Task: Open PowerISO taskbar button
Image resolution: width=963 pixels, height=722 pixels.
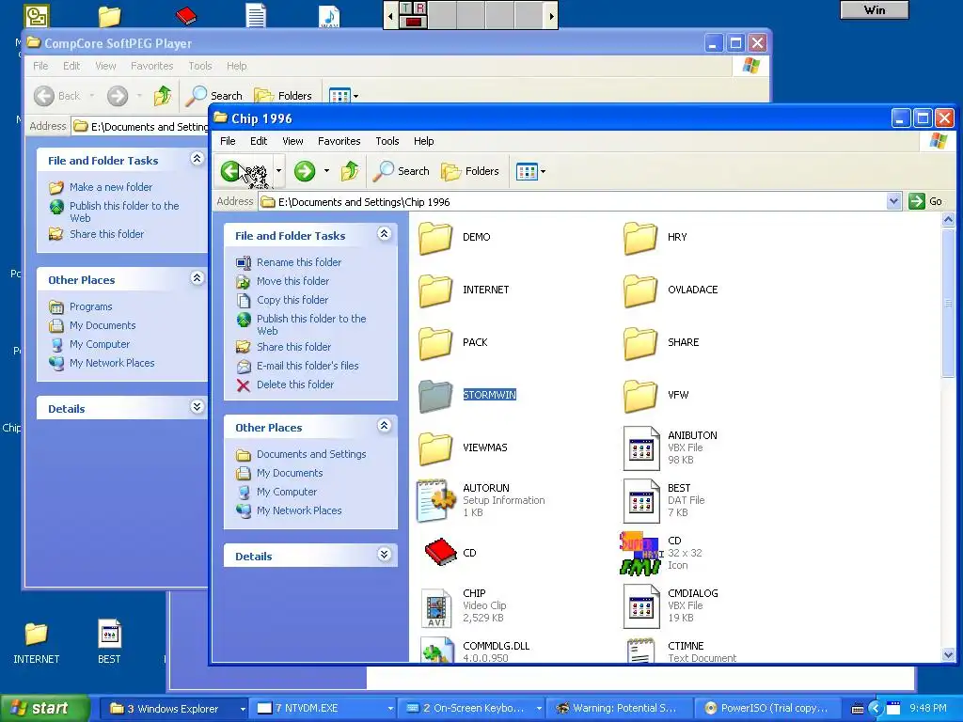Action: pyautogui.click(x=769, y=709)
